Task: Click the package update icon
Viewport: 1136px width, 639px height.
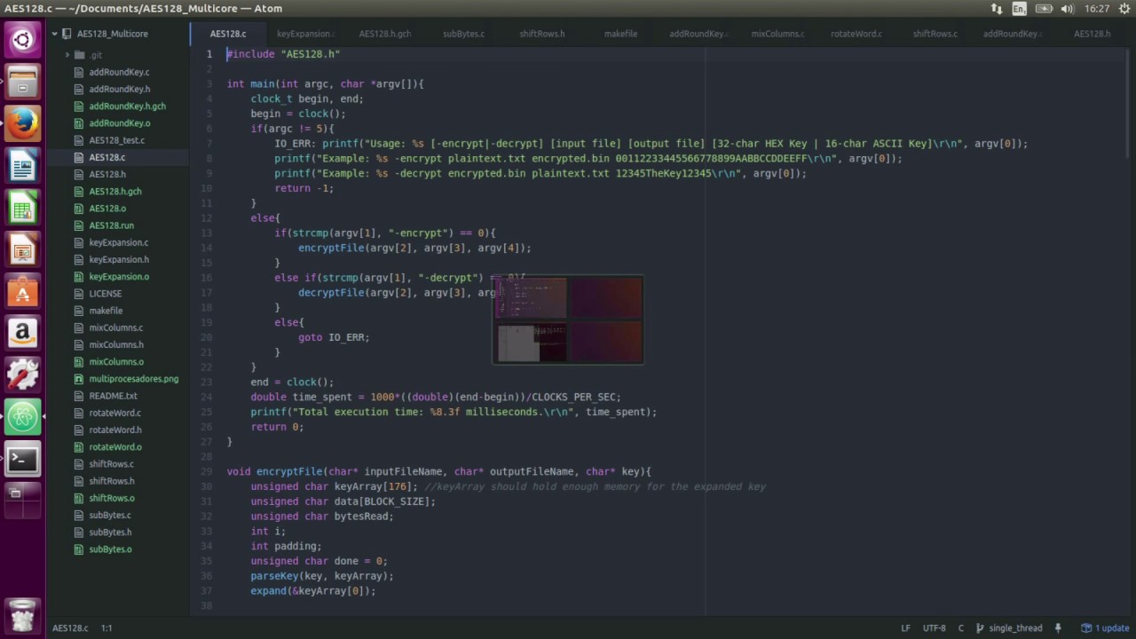Action: 1086,627
